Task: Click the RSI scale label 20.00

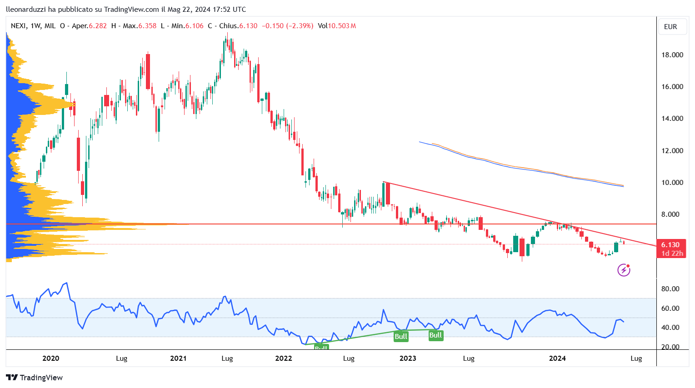Action: point(670,347)
